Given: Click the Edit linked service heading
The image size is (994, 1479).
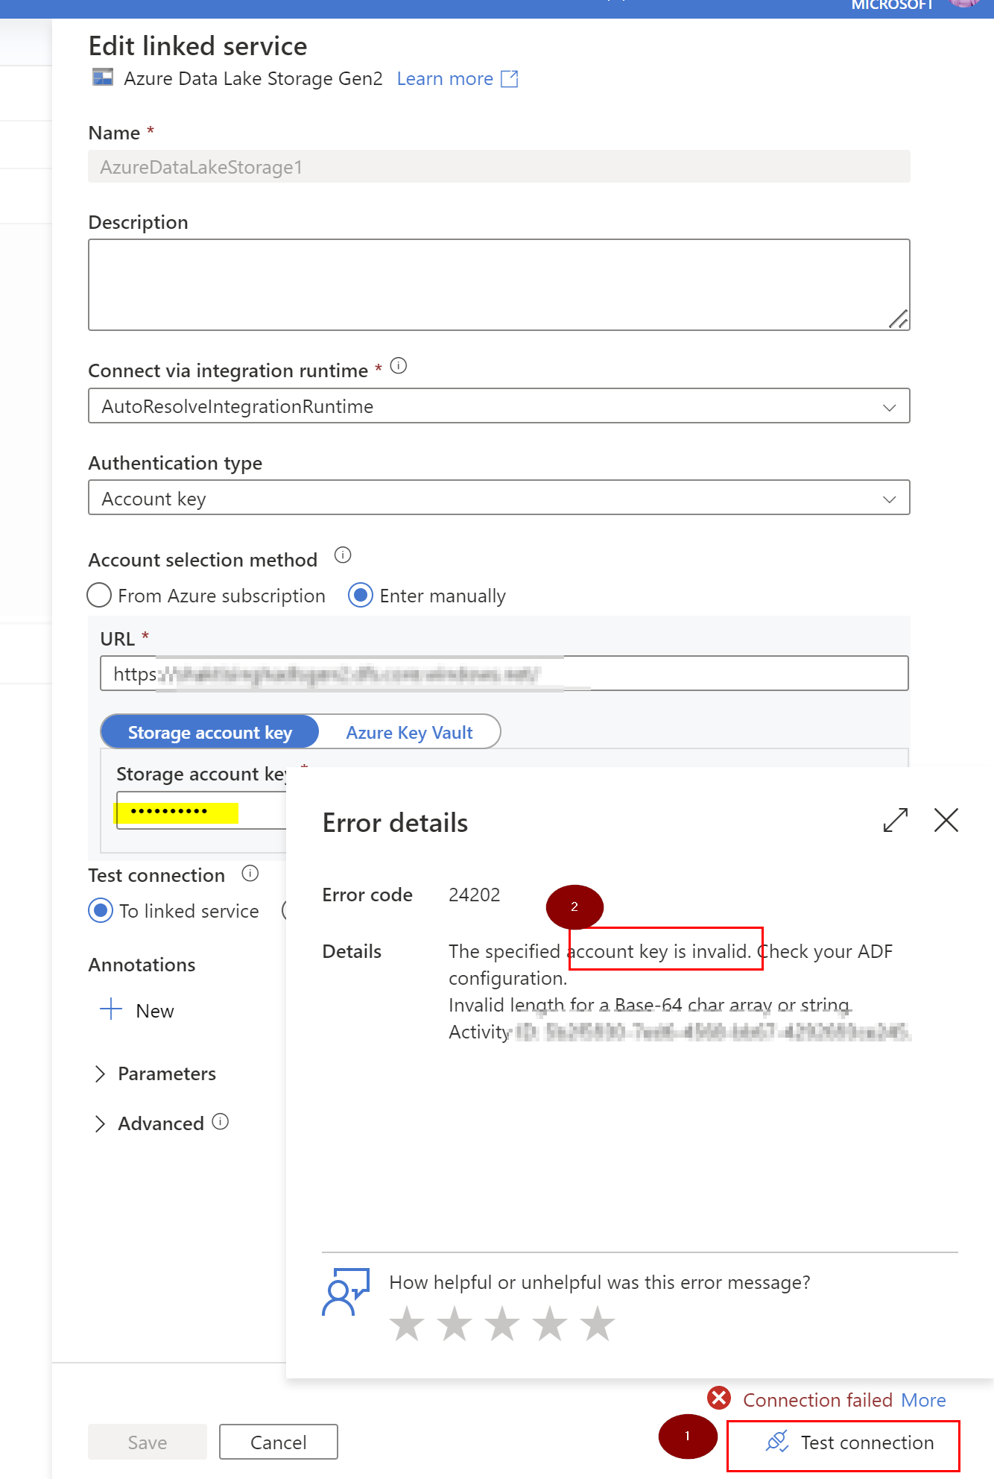Looking at the screenshot, I should 197,46.
